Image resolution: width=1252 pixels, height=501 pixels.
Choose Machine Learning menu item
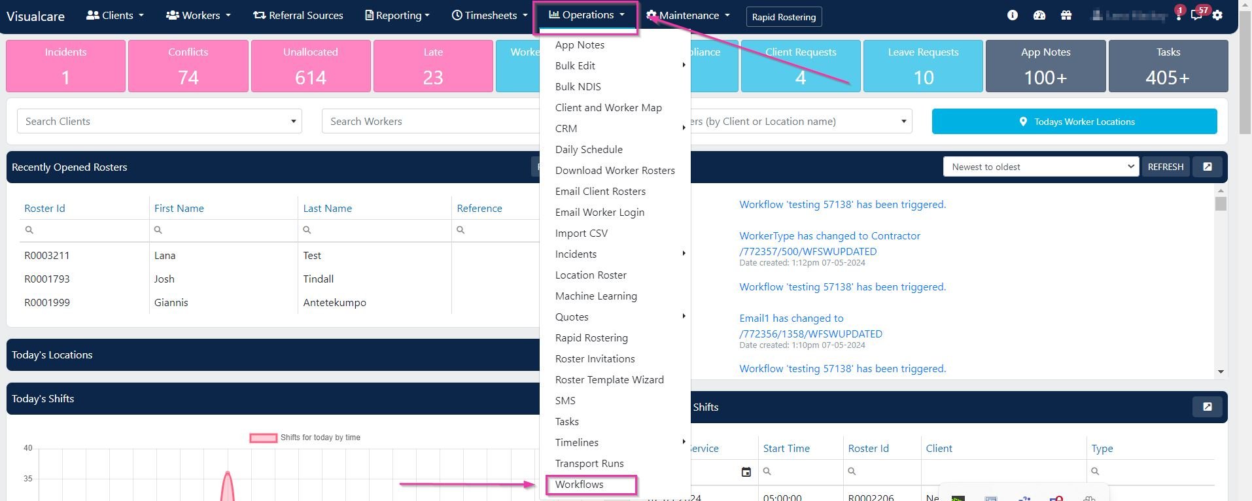596,296
